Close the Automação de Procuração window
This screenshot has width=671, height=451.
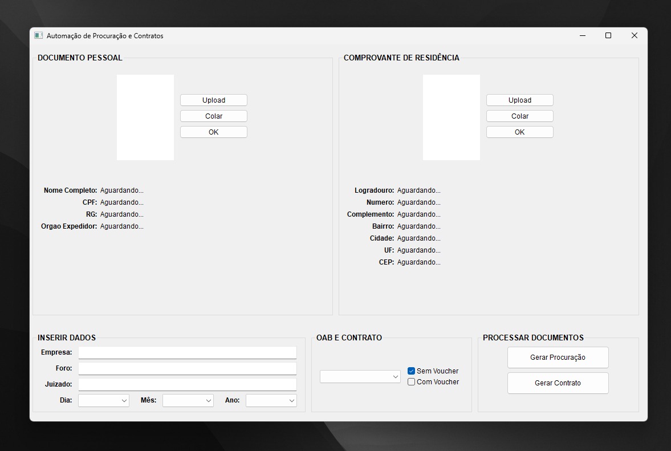(634, 35)
